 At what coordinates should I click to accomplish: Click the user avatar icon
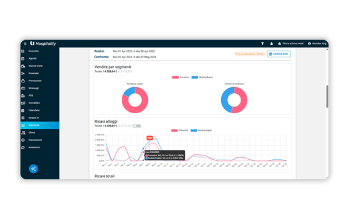[310, 44]
